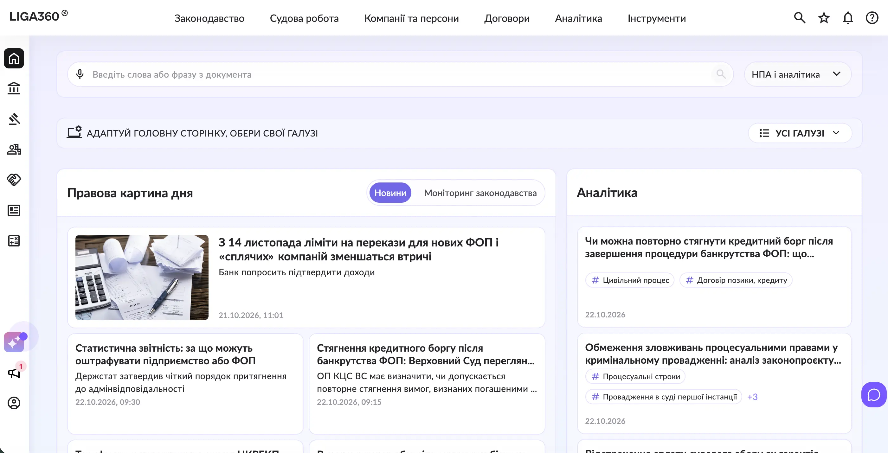Open the Законодавство menu
The height and width of the screenshot is (453, 888).
209,18
